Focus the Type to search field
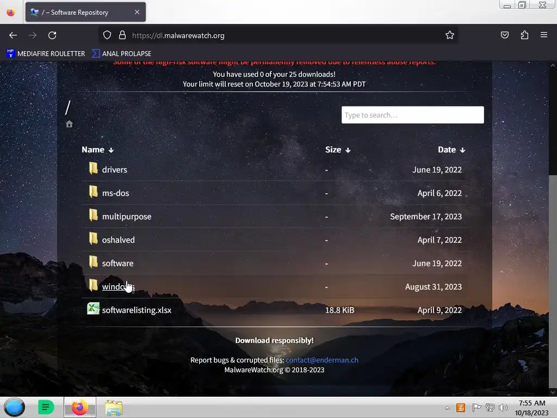The width and height of the screenshot is (557, 418). (412, 115)
